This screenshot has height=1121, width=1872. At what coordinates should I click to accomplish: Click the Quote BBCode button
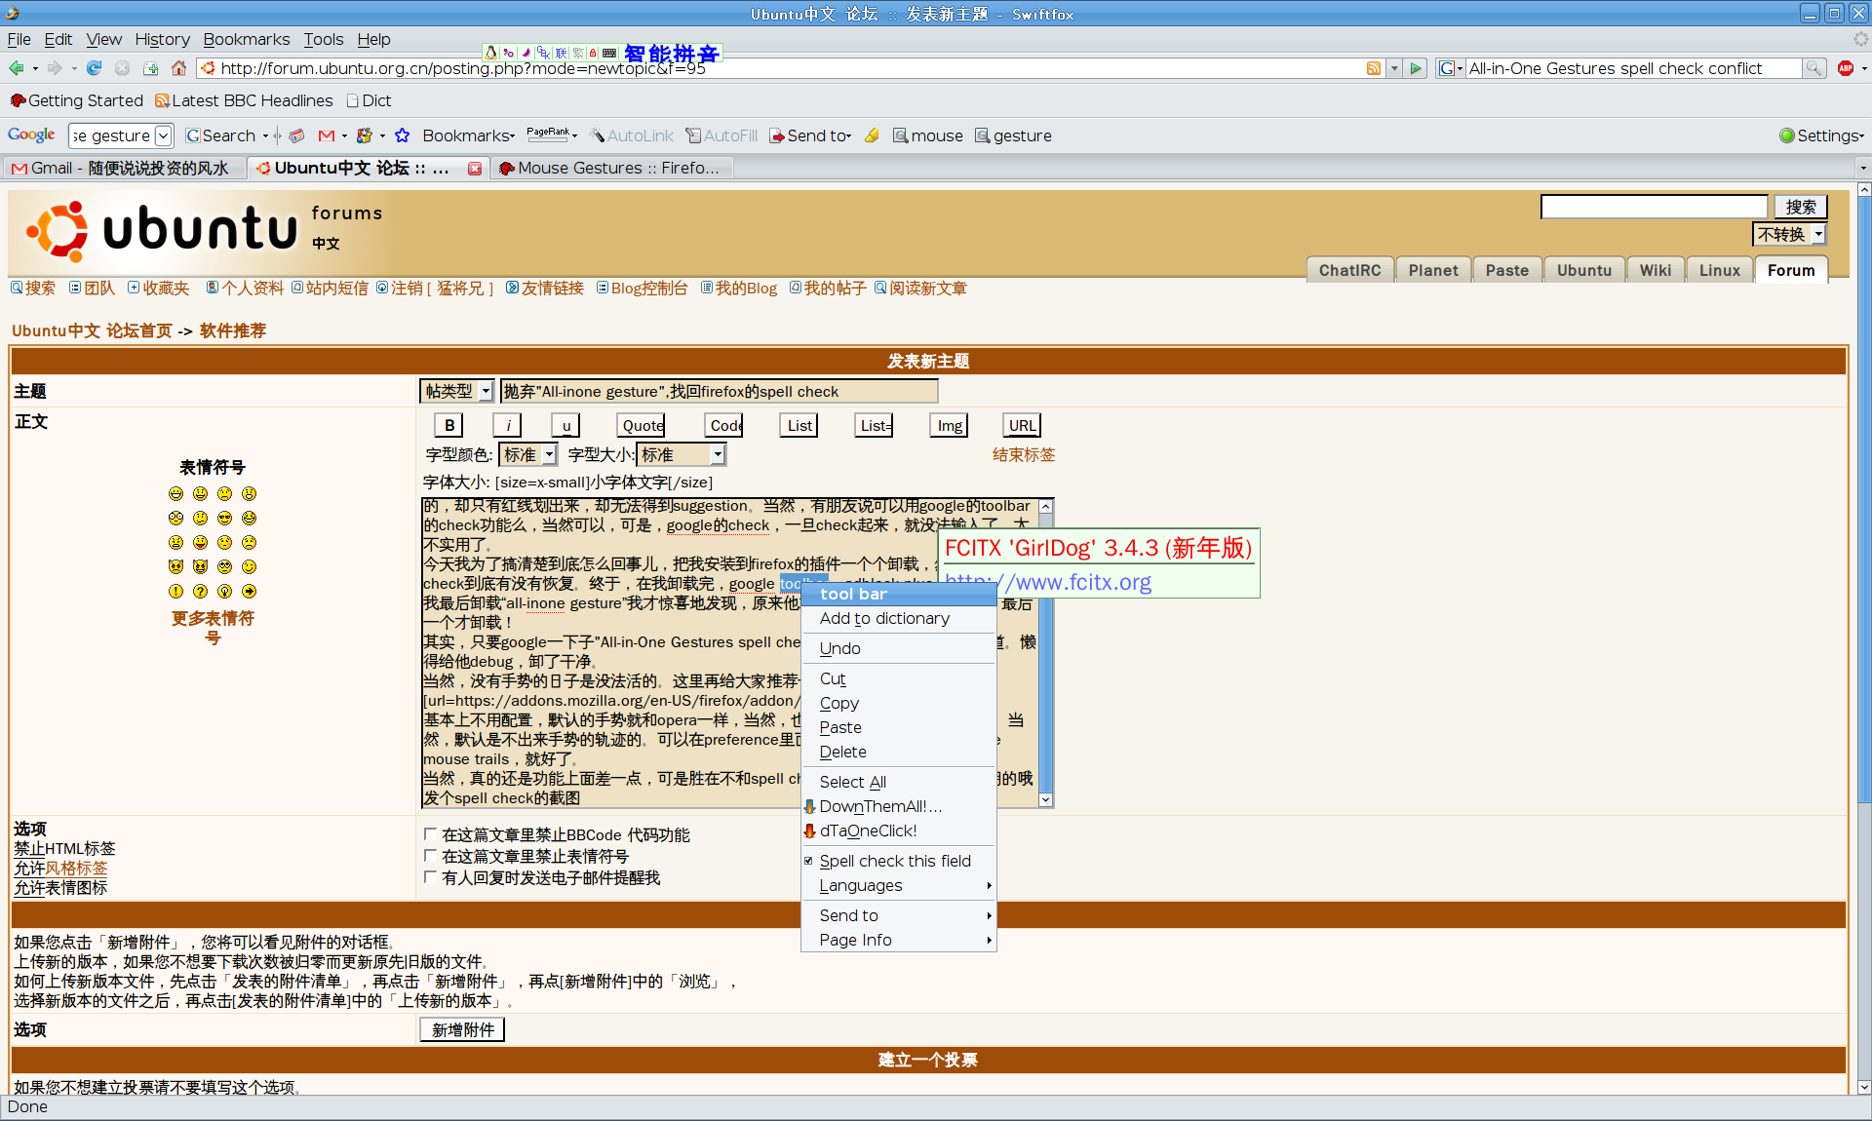point(642,425)
